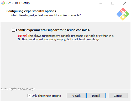Open the https://gitforwindows.org/ link
The width and height of the screenshot is (131, 101).
click(18, 89)
